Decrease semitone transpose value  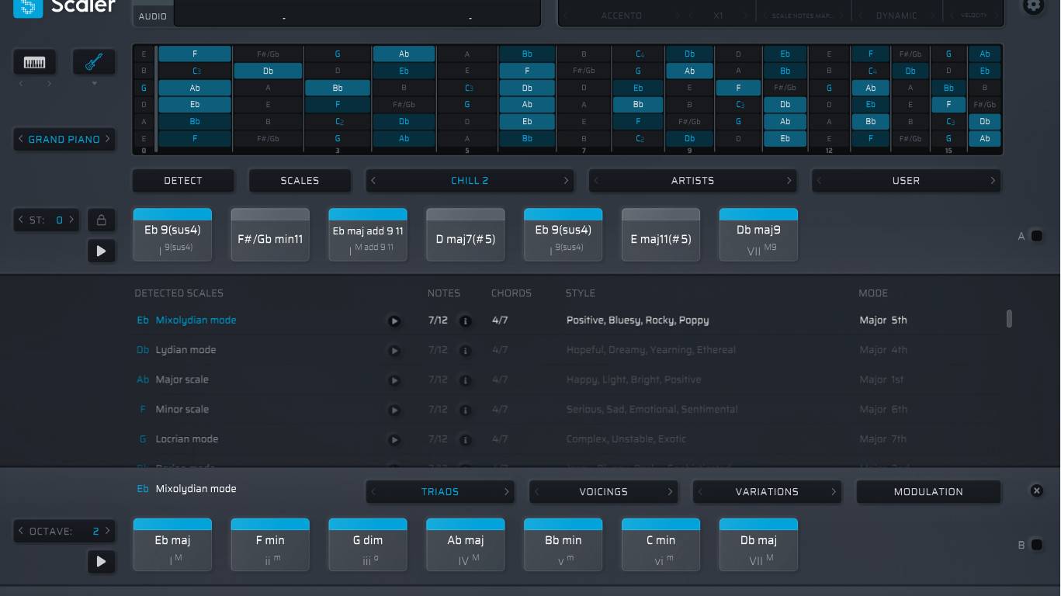coord(21,220)
